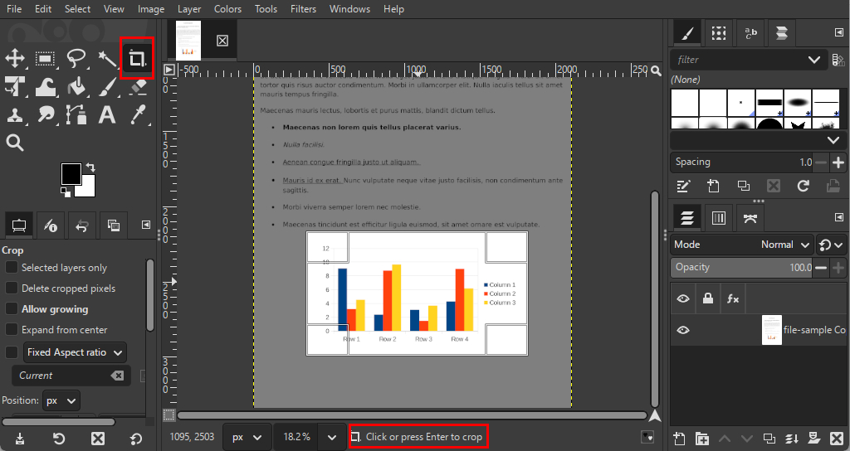
Task: Select the Clone stamp tool
Action: (x=15, y=114)
